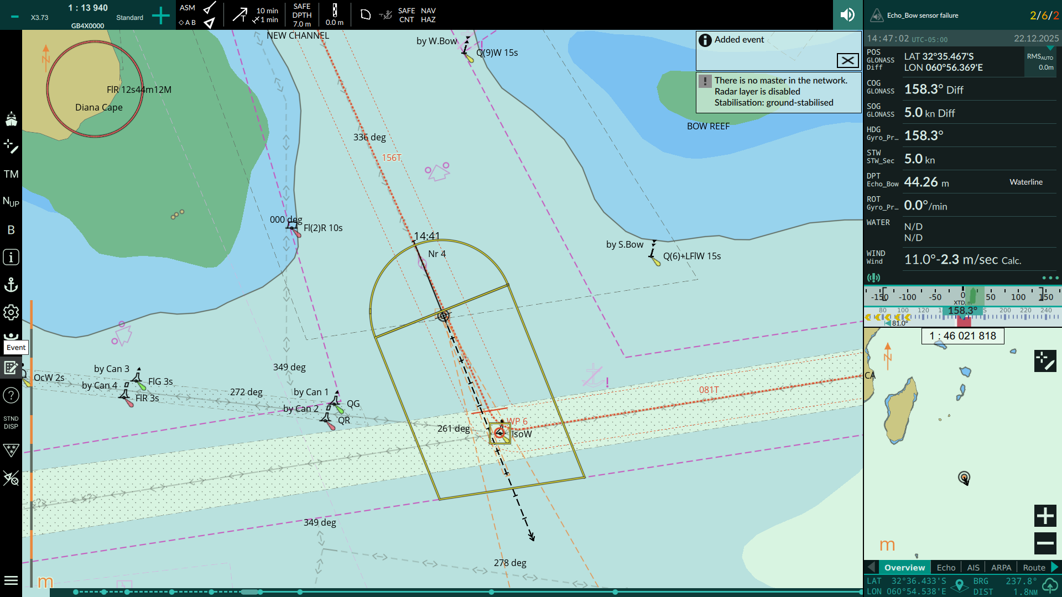Zoom out chart scale with minus button
This screenshot has width=1062, height=597.
click(x=15, y=17)
